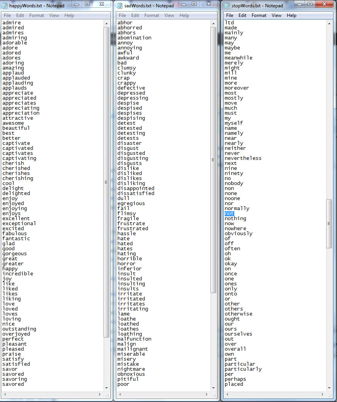Click scroll-up arrow in happyWords.txt window

click(x=107, y=23)
